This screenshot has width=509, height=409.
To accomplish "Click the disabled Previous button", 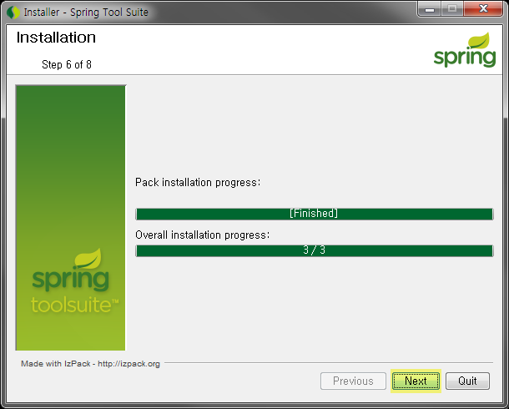I will 353,381.
